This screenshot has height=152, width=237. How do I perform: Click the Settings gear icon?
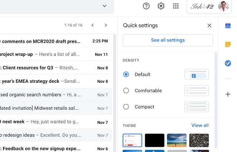[161, 6]
